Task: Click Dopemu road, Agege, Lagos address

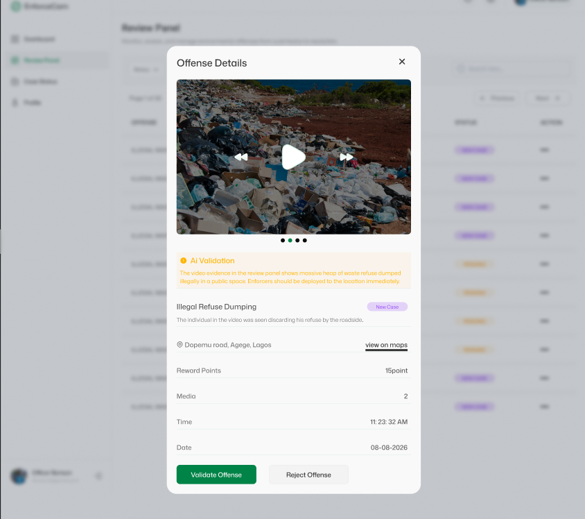Action: pos(228,345)
